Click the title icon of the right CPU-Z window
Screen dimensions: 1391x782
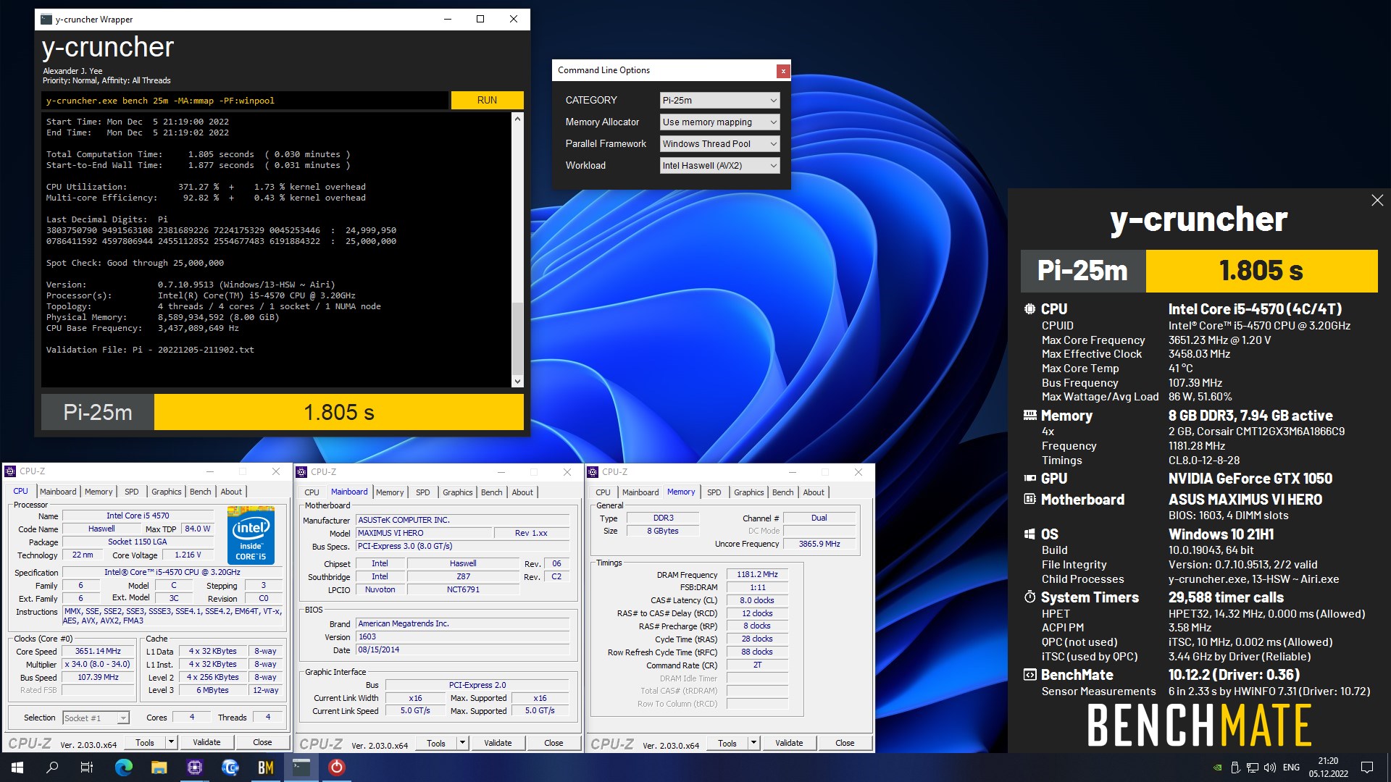pos(593,472)
